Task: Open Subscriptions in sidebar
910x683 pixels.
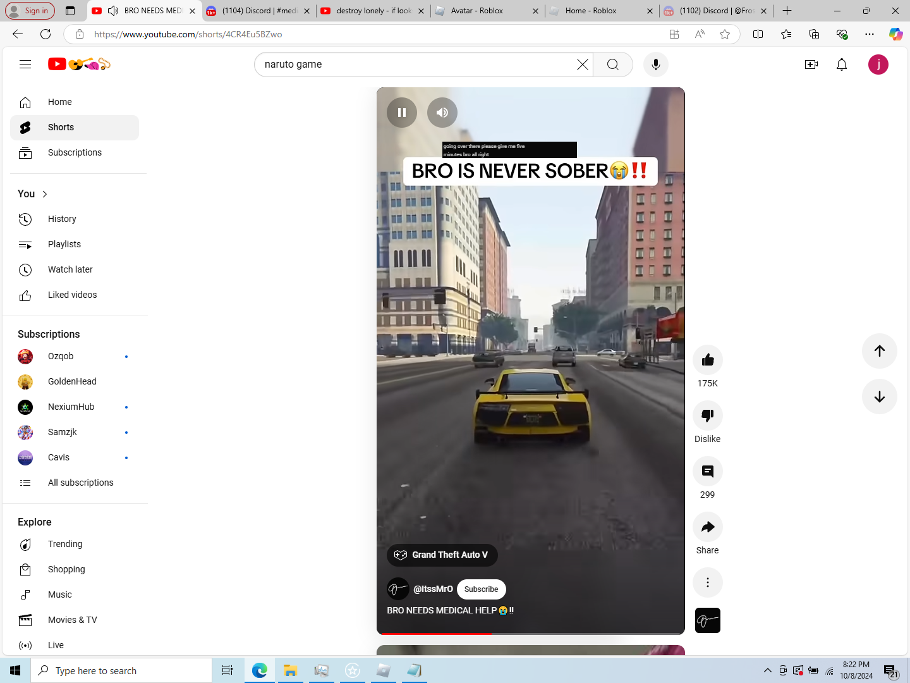Action: [x=75, y=152]
